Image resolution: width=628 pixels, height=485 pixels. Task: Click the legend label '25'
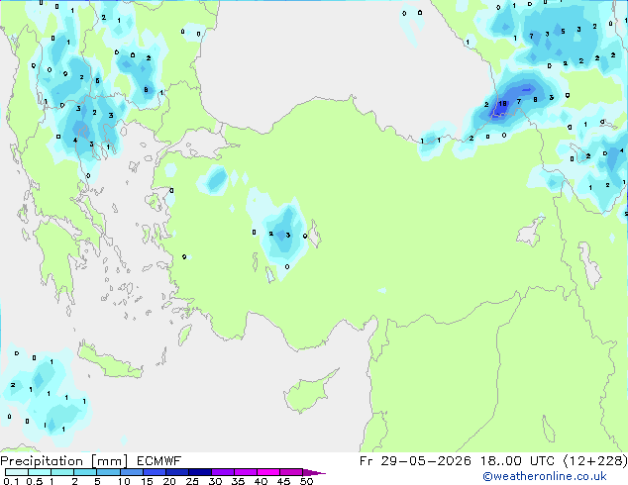[x=192, y=481]
